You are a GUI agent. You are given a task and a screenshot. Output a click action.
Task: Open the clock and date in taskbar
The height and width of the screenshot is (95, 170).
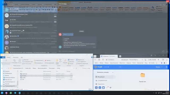165,93
